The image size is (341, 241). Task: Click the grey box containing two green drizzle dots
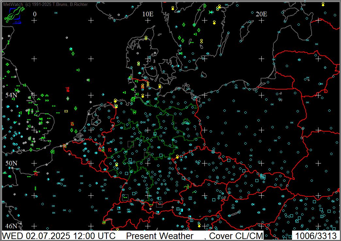125,198
